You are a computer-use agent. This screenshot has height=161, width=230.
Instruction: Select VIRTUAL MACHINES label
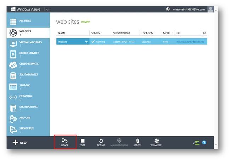click(31, 42)
